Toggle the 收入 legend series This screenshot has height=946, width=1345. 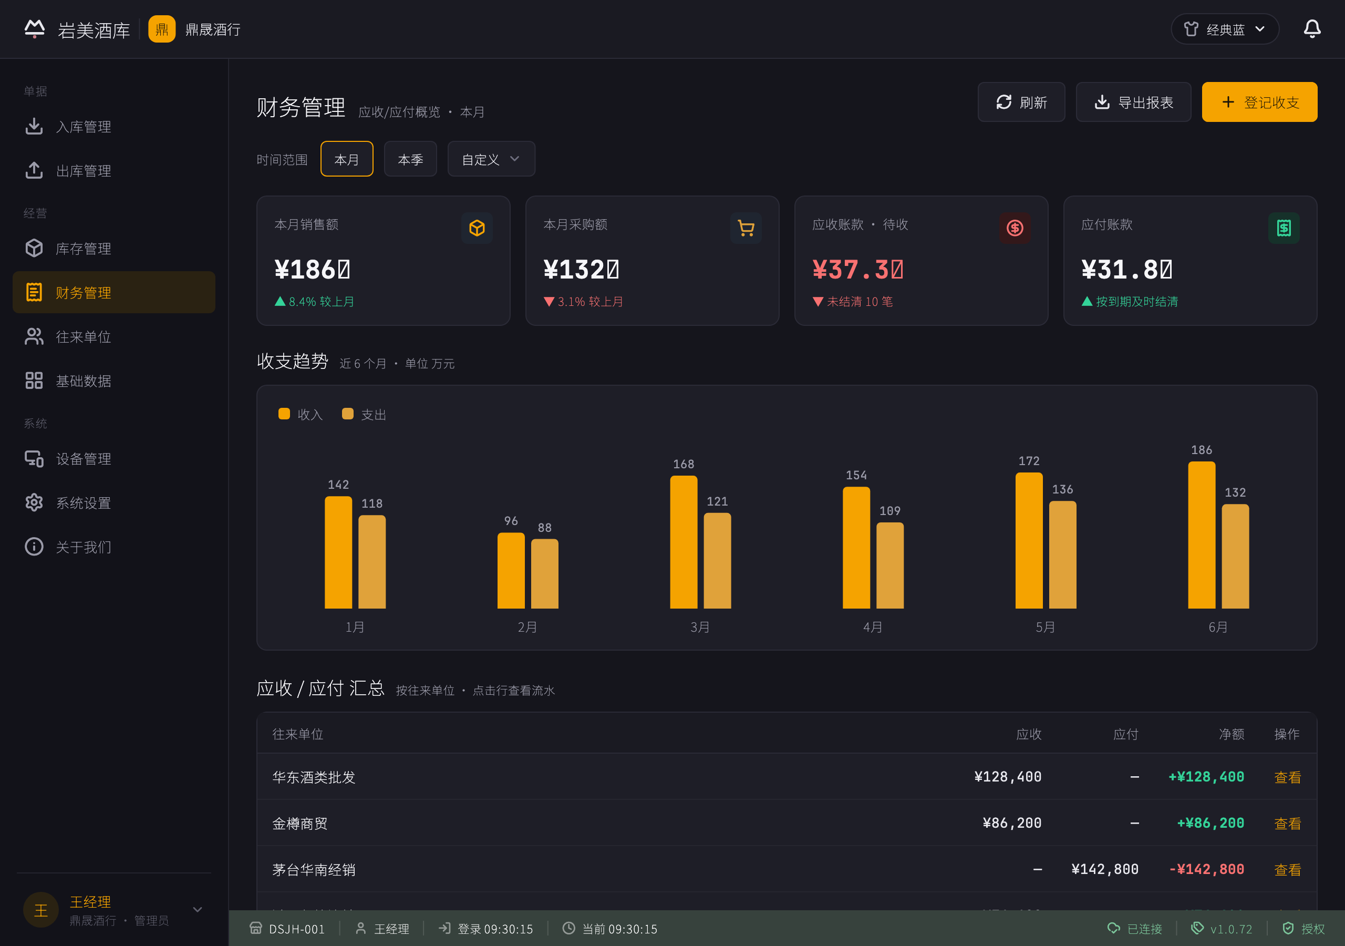tap(301, 414)
